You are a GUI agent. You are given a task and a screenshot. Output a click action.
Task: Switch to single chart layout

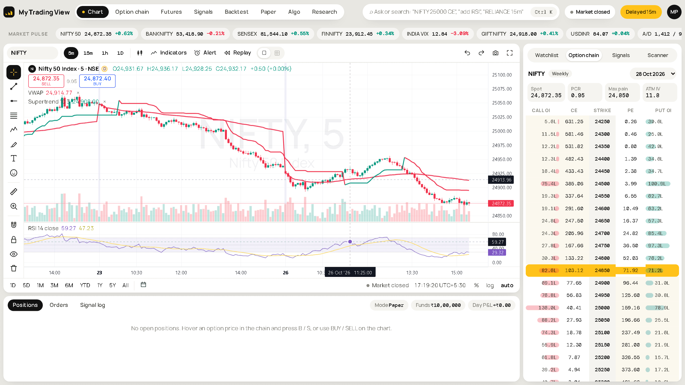tap(264, 53)
